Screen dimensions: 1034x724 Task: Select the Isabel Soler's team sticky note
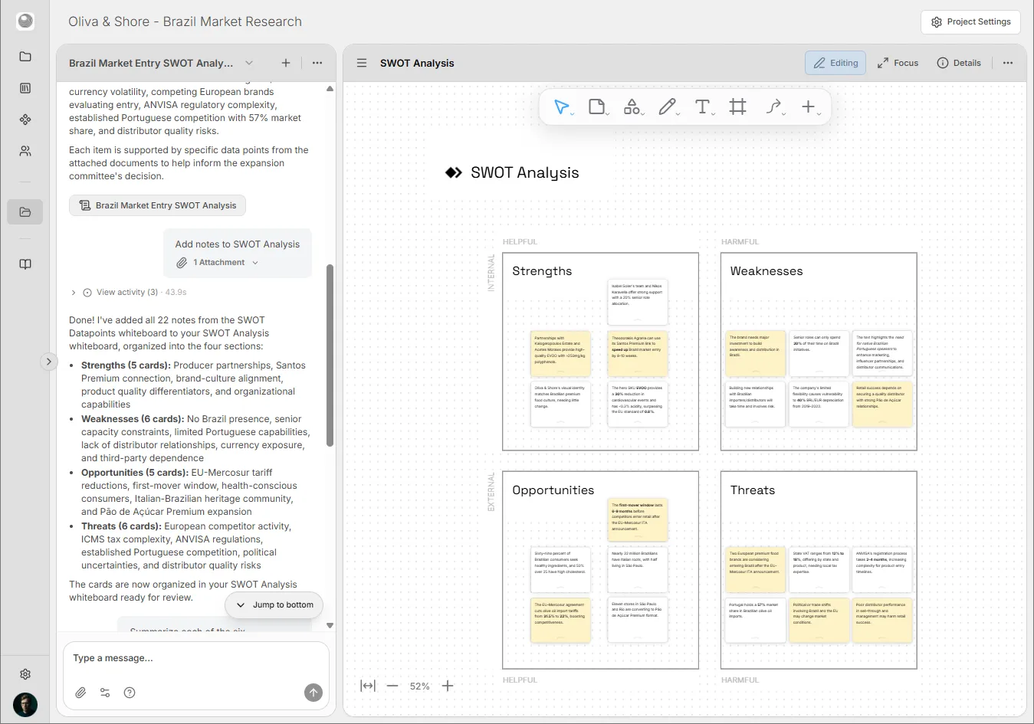(x=638, y=303)
